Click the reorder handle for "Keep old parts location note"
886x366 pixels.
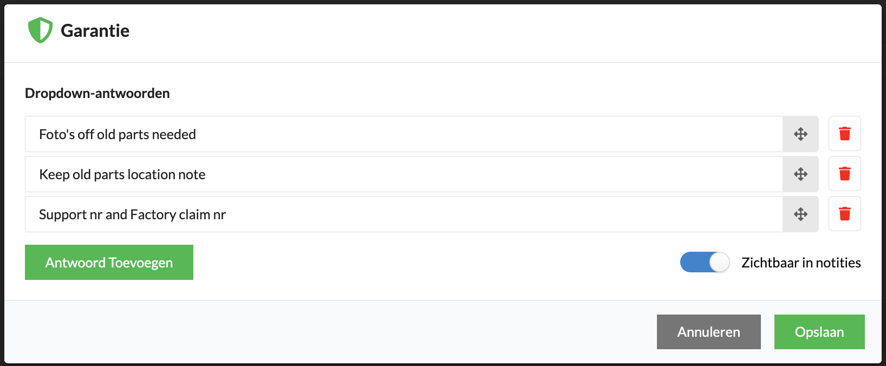[x=800, y=174]
